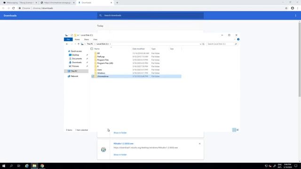This screenshot has width=301, height=169.
Task: Open the Share ribbon tab
Action: click(87, 39)
